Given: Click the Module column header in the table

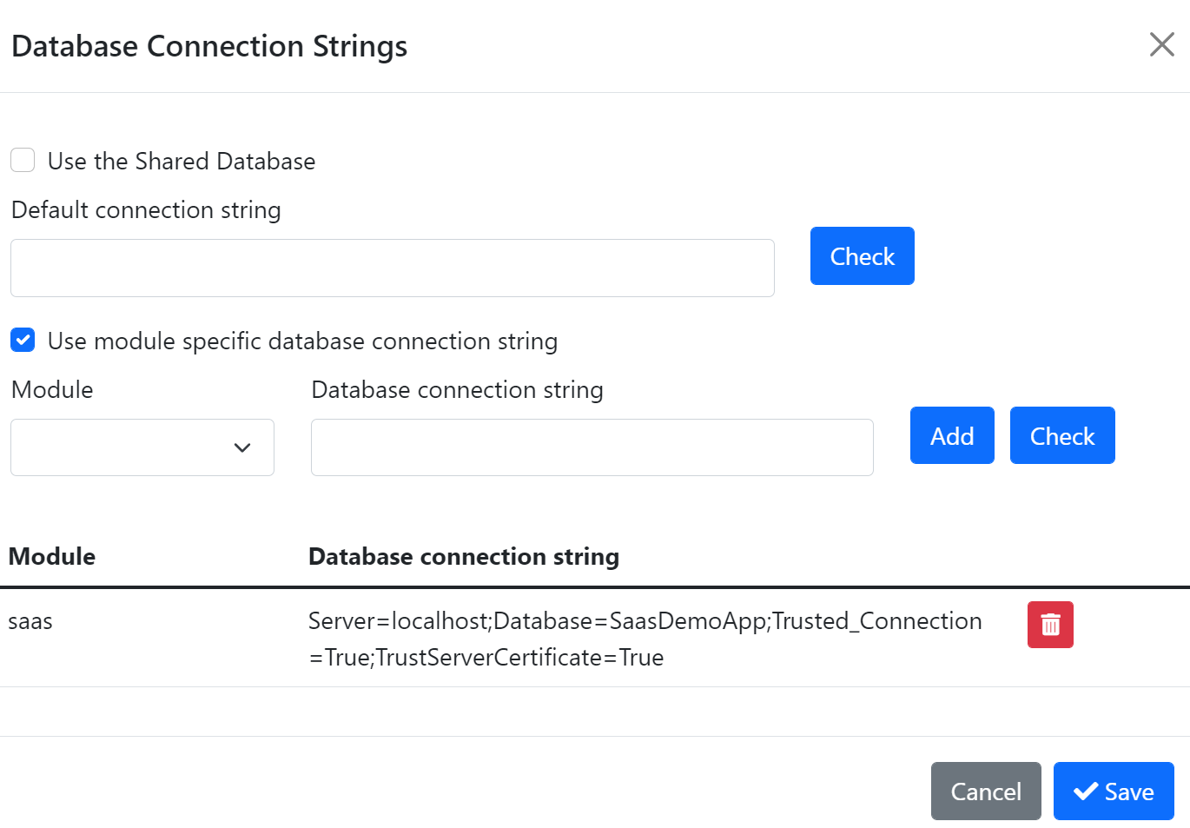Looking at the screenshot, I should (x=52, y=557).
